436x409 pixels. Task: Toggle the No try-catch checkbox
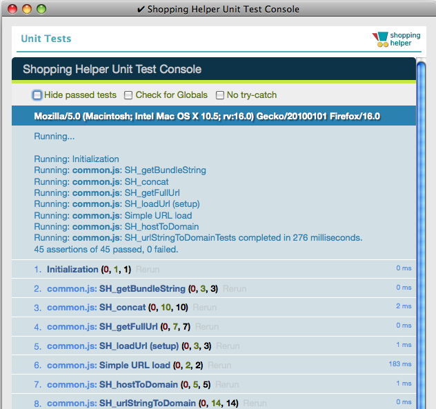[x=219, y=95]
